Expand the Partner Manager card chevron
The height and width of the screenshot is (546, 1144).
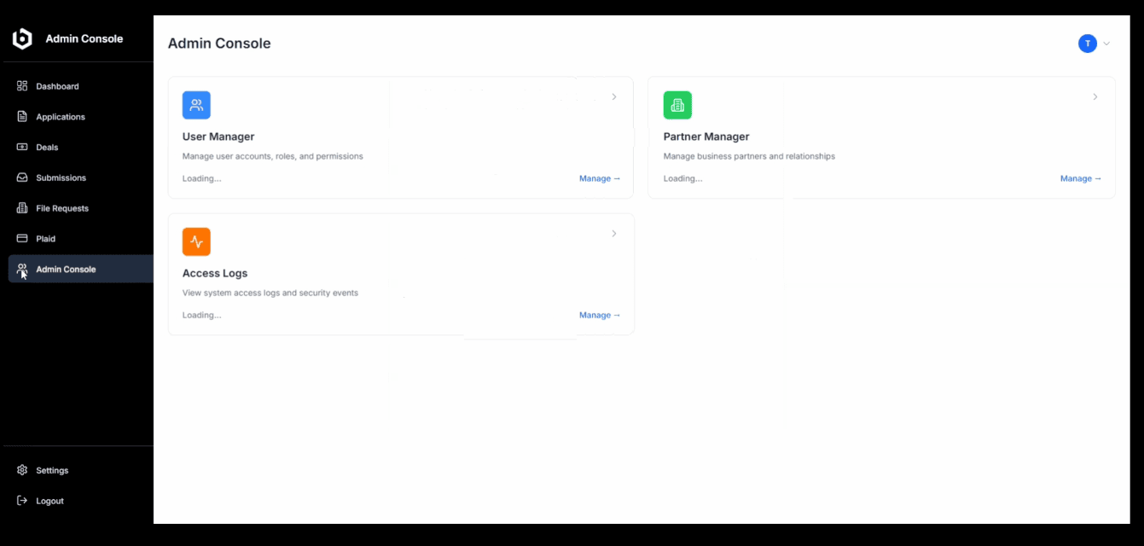click(1095, 96)
